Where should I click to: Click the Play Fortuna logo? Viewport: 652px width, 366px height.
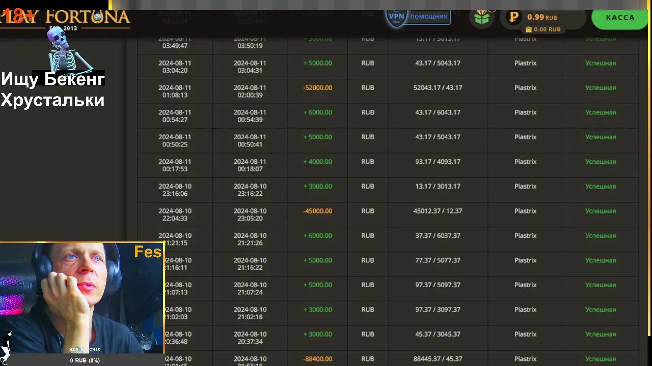tap(65, 18)
